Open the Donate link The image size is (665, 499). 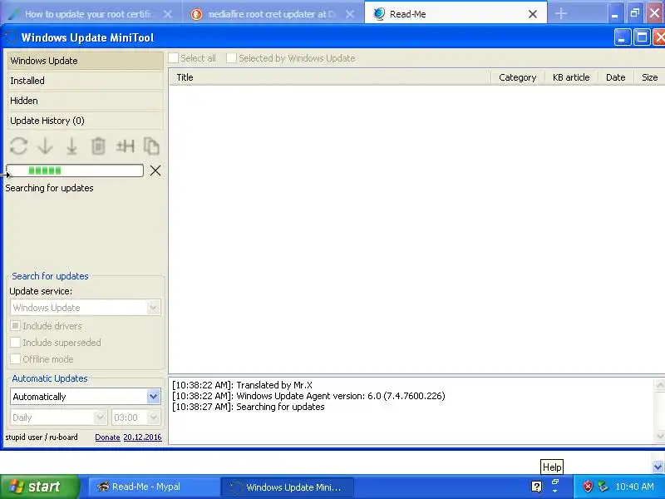click(107, 437)
